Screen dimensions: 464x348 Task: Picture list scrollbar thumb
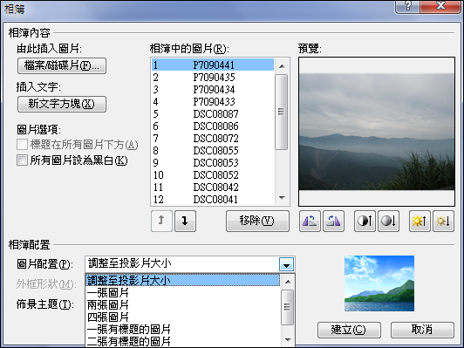(281, 112)
